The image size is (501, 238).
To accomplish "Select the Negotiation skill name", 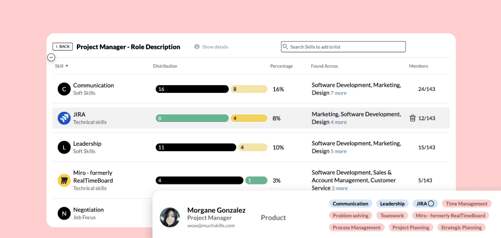I will pos(88,209).
